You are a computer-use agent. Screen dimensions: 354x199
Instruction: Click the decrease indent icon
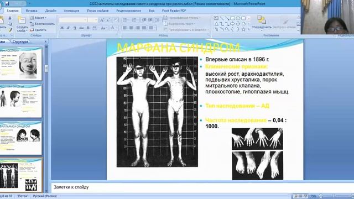(144, 20)
